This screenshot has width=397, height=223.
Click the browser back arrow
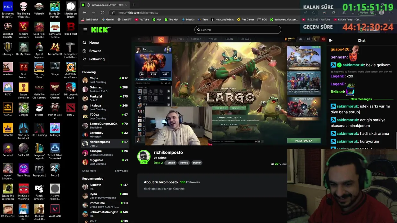(84, 12)
